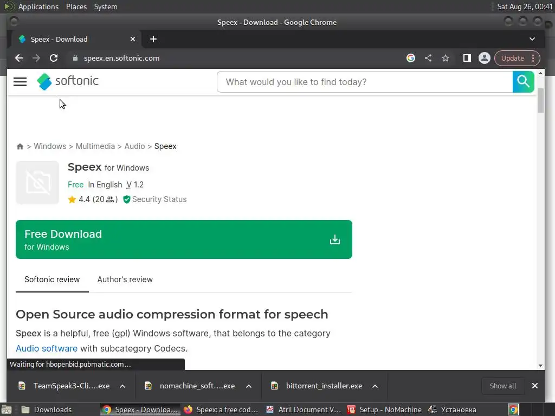This screenshot has height=416, width=555.
Task: Click scrollbar down arrow
Action: point(540,366)
